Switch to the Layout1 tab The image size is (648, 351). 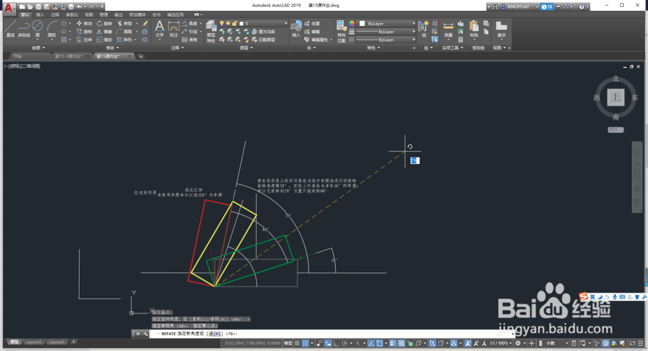(34, 342)
